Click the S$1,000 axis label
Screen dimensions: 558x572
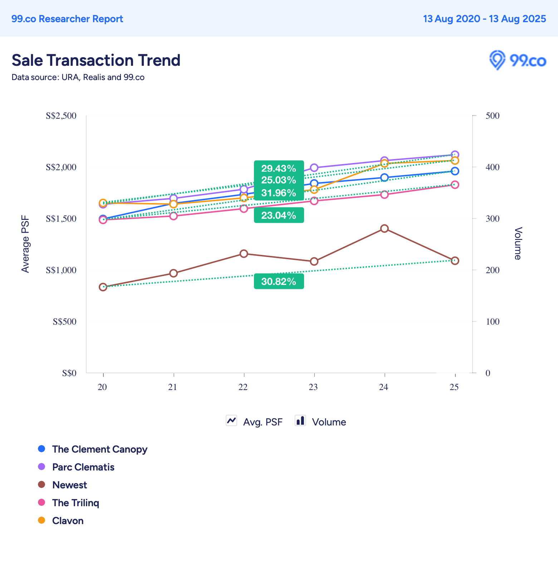click(61, 270)
